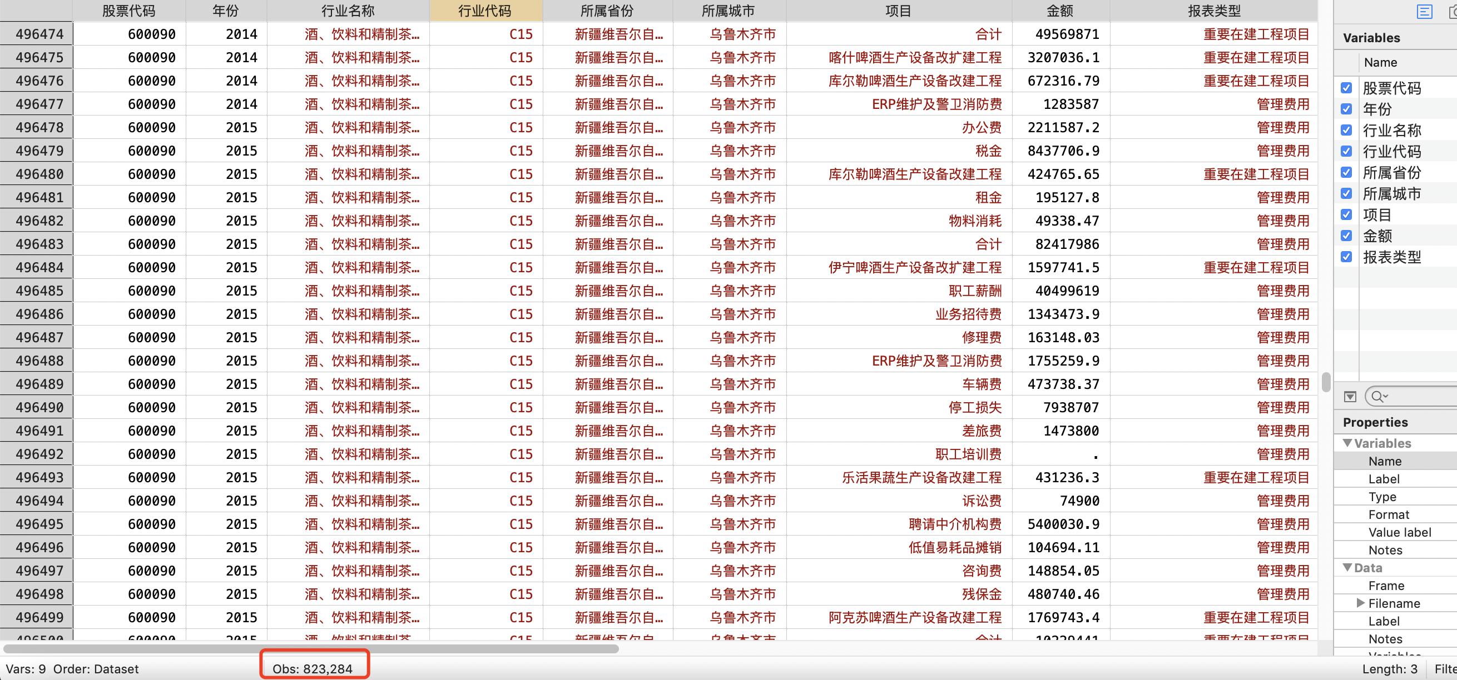1457x680 pixels.
Task: Collapse the Variables properties section
Action: pyautogui.click(x=1348, y=443)
